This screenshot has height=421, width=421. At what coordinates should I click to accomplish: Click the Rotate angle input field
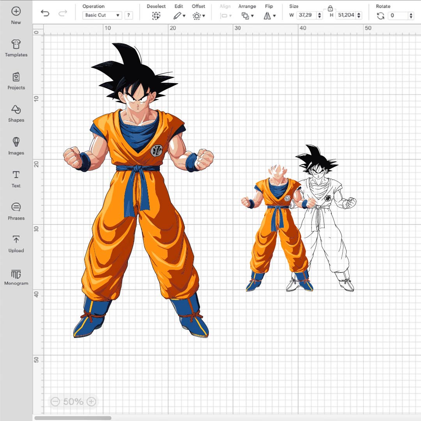pyautogui.click(x=398, y=15)
